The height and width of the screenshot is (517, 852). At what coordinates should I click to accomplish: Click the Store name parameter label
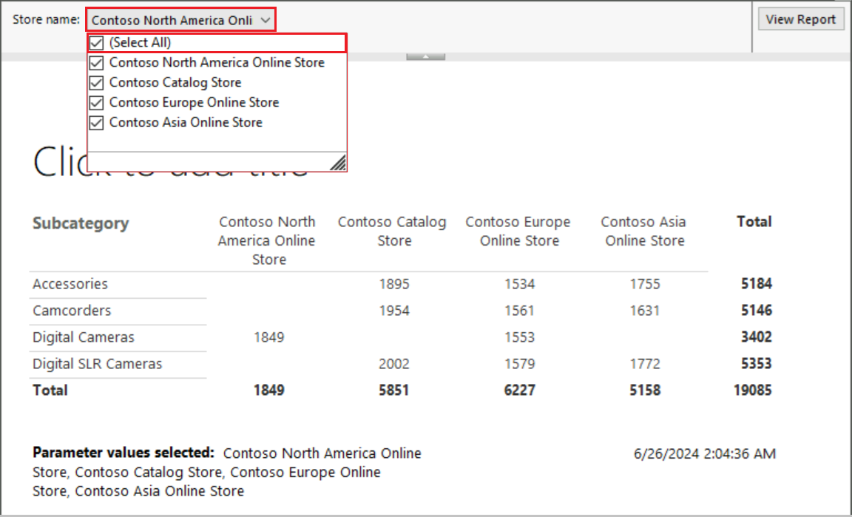(46, 19)
